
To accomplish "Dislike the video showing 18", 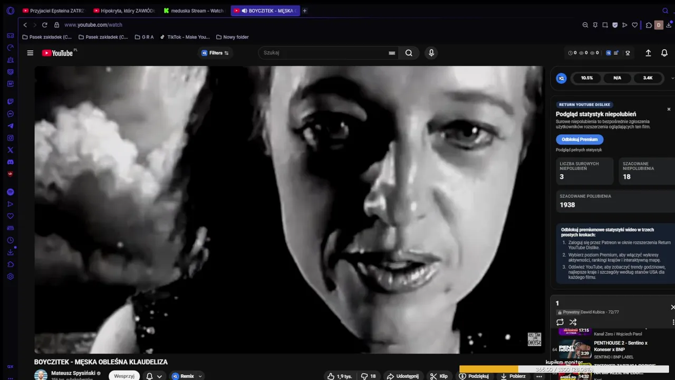I will [x=368, y=376].
